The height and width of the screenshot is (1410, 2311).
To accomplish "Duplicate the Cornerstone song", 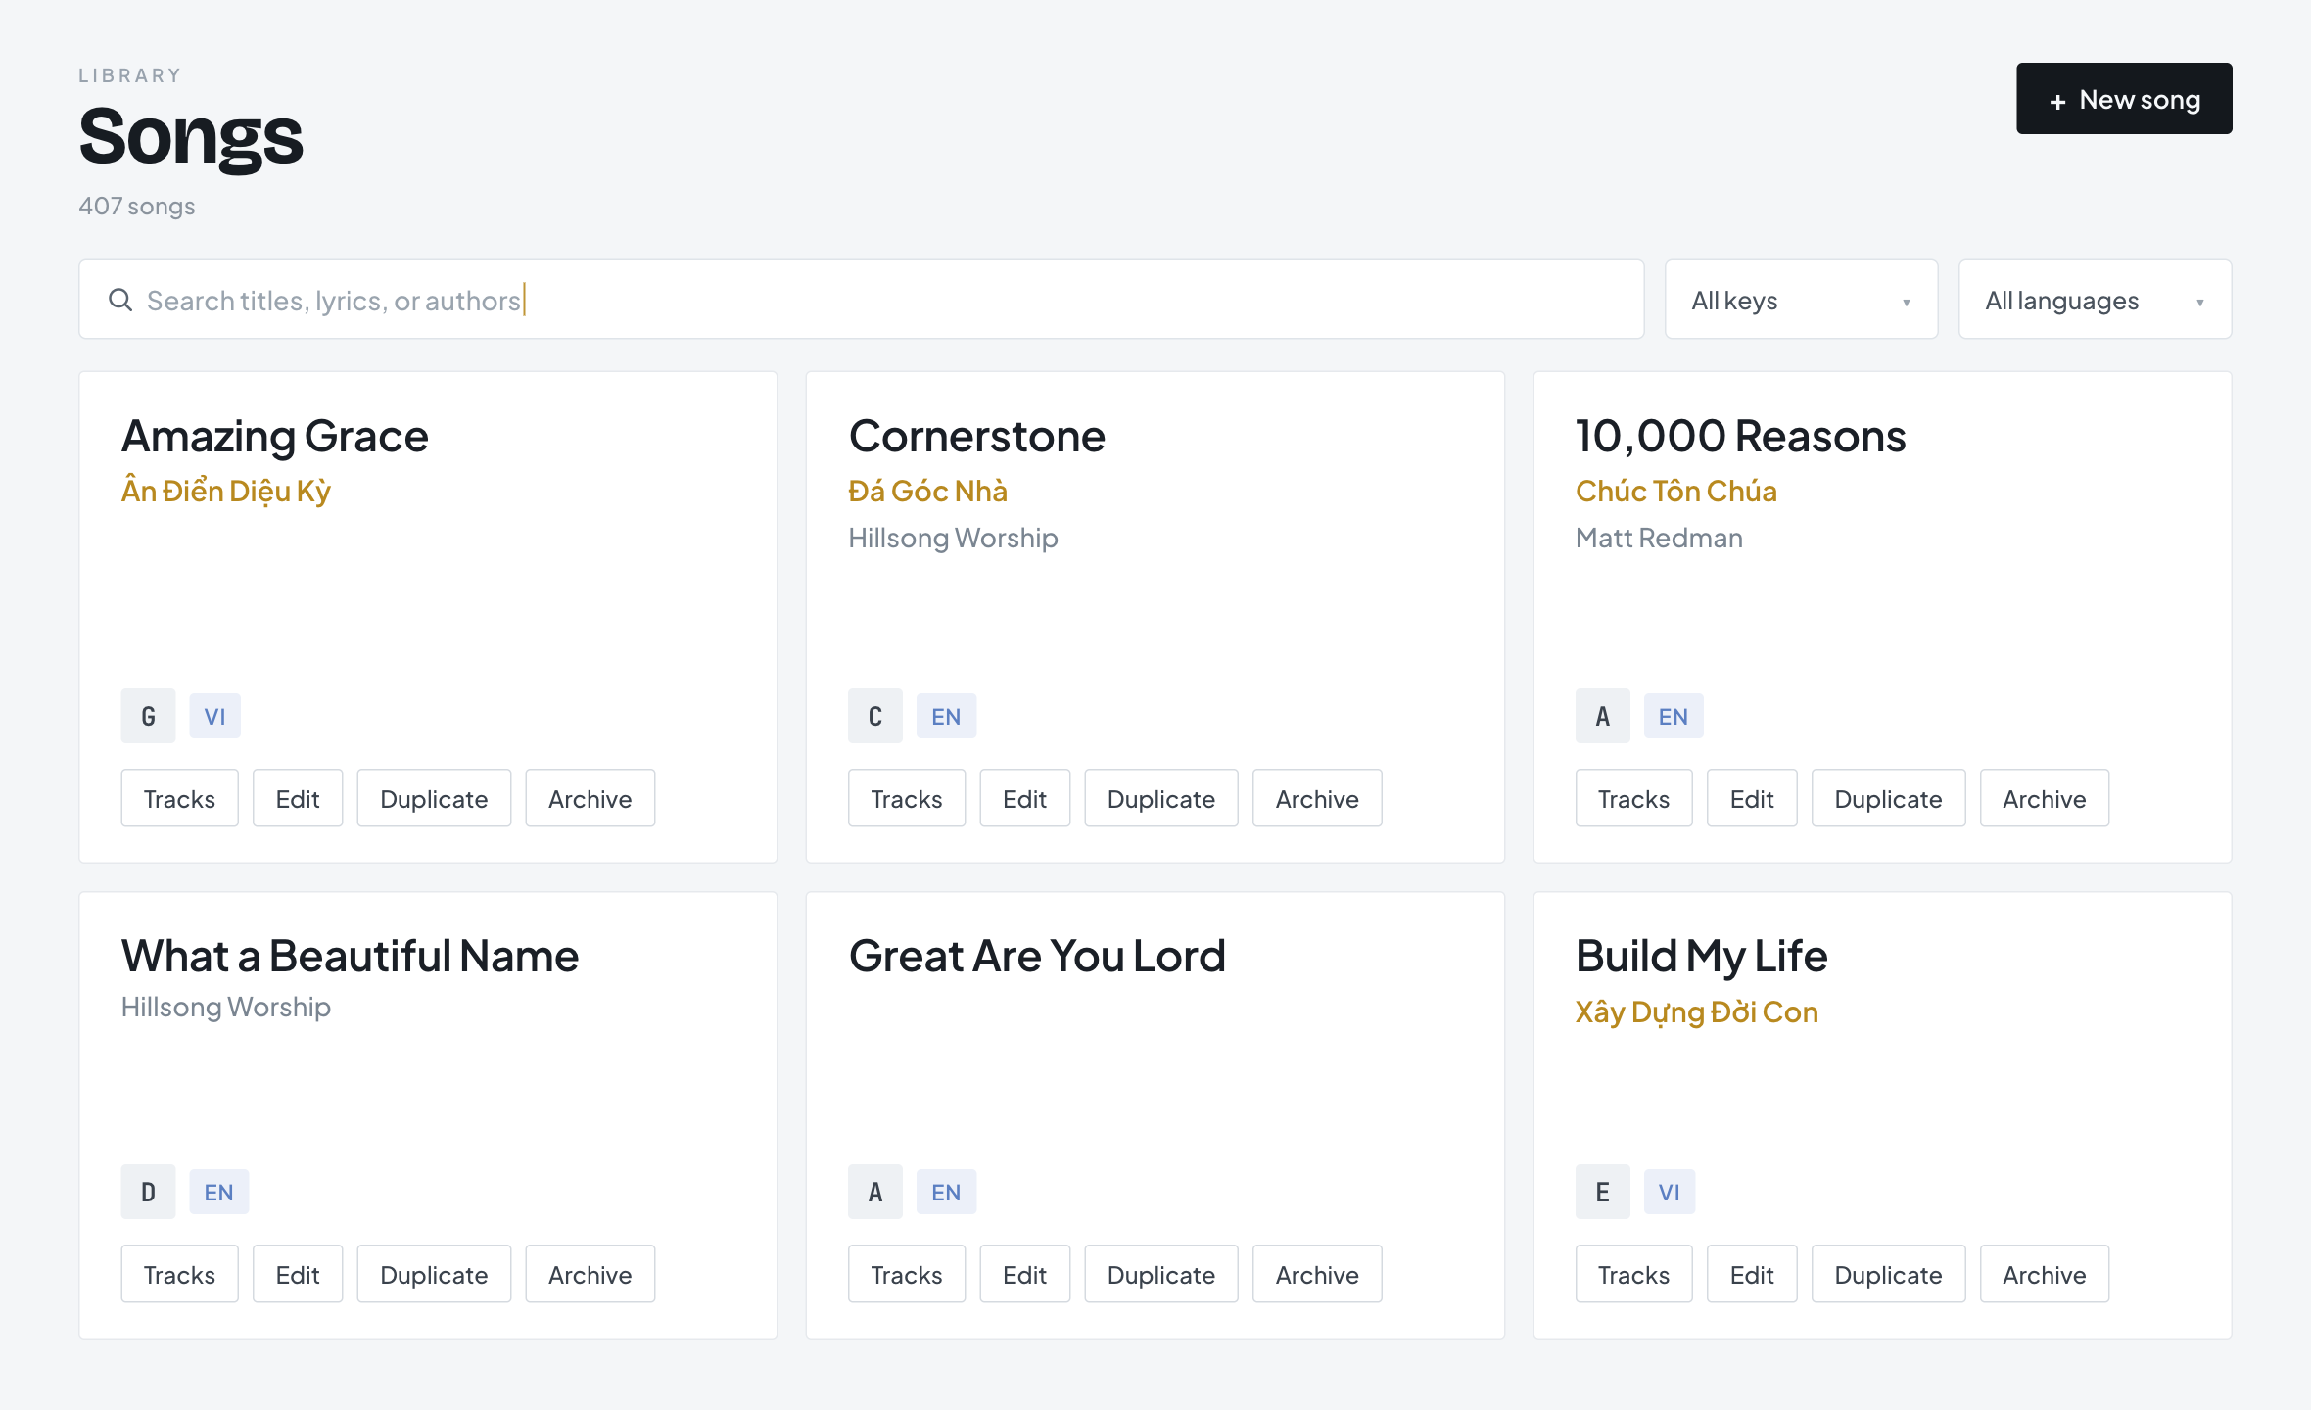I will (x=1160, y=798).
